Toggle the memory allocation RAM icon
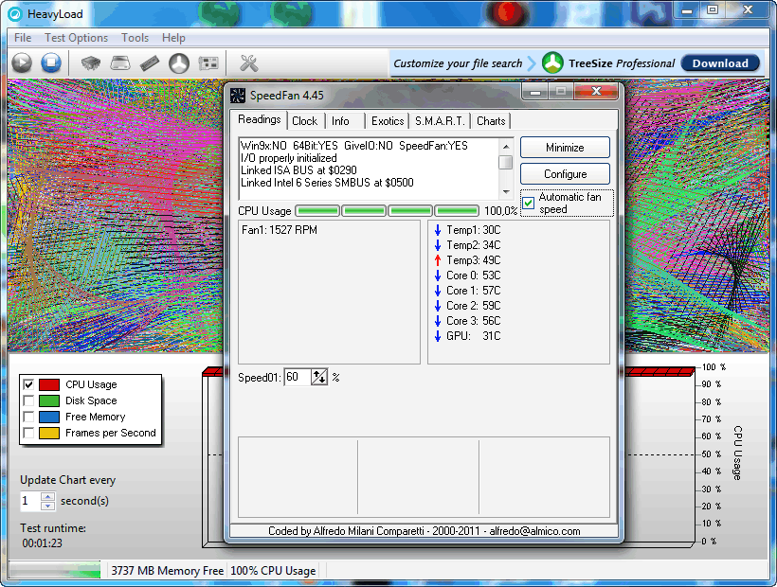Screen dimensions: 777x587 (150, 63)
